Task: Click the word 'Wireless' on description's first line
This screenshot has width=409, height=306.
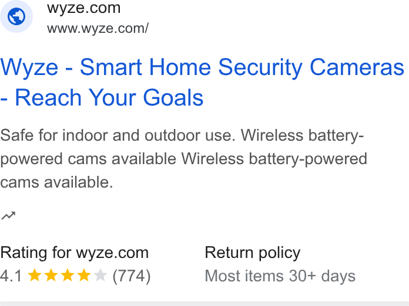Action: (x=272, y=135)
